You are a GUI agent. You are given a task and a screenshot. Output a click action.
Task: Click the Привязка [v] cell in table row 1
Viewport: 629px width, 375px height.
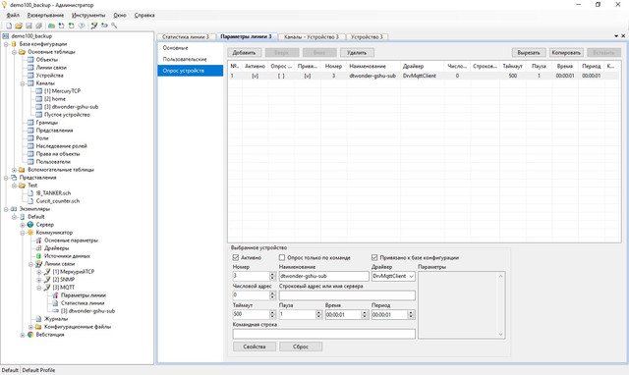(x=308, y=76)
